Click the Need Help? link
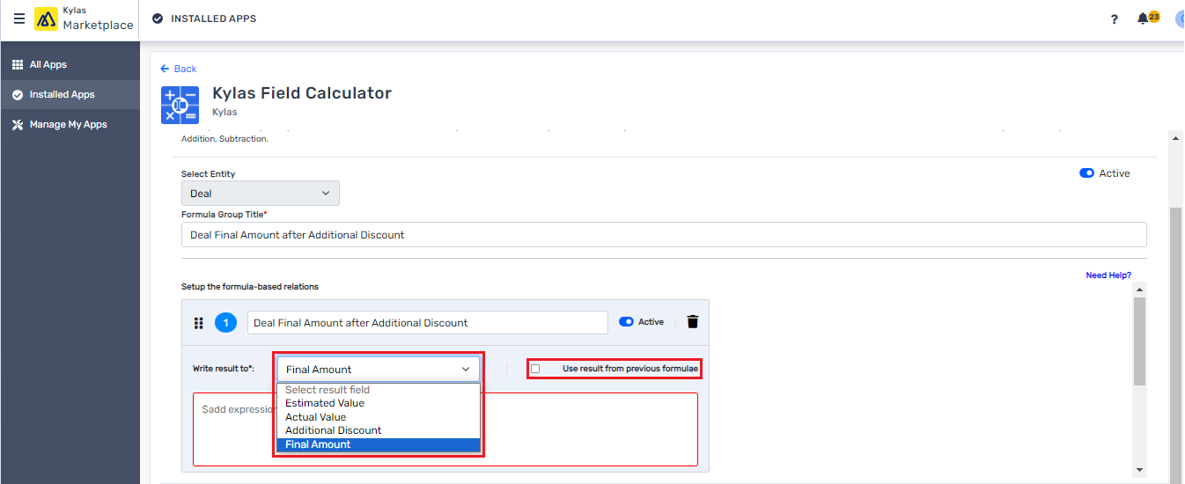This screenshot has width=1185, height=484. pyautogui.click(x=1108, y=275)
